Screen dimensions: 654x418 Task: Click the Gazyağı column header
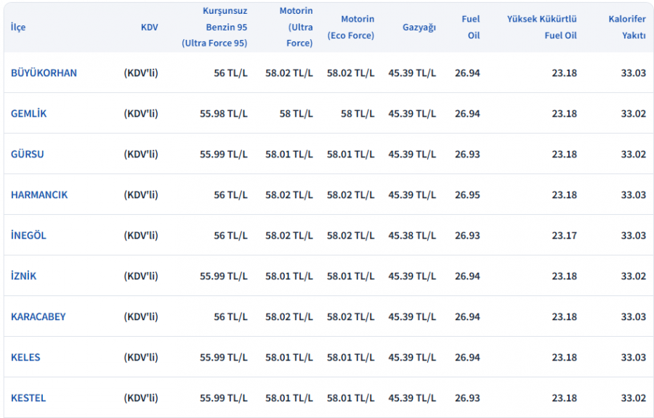(x=419, y=27)
